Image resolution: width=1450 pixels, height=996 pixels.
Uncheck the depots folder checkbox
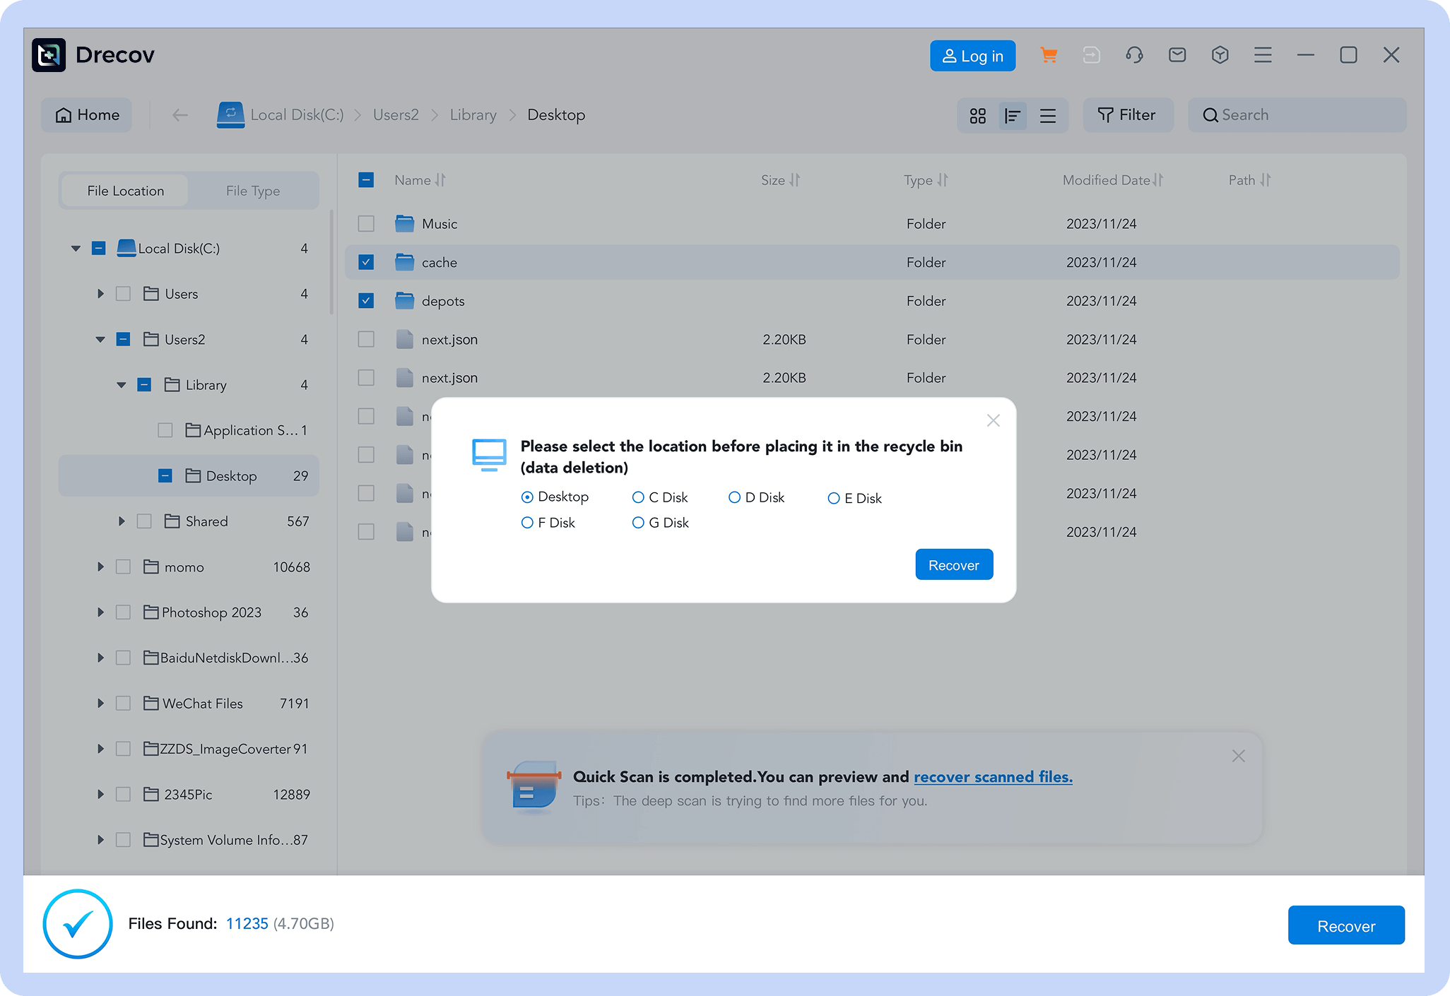click(x=366, y=301)
